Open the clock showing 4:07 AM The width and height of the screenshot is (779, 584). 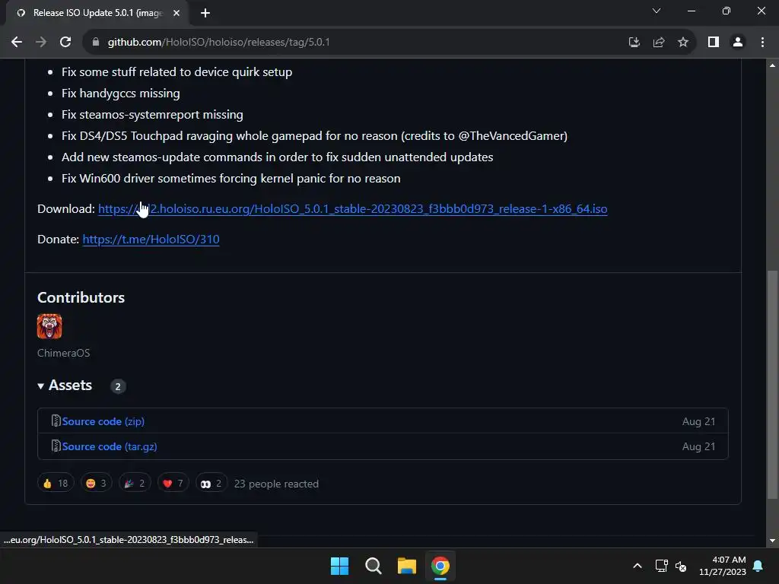(723, 566)
